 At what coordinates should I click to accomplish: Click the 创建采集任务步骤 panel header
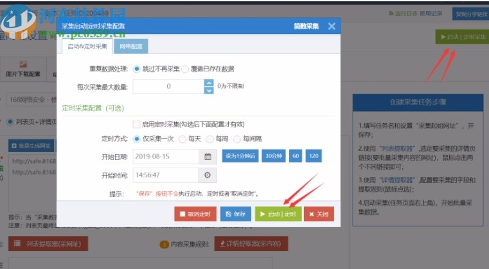(418, 102)
